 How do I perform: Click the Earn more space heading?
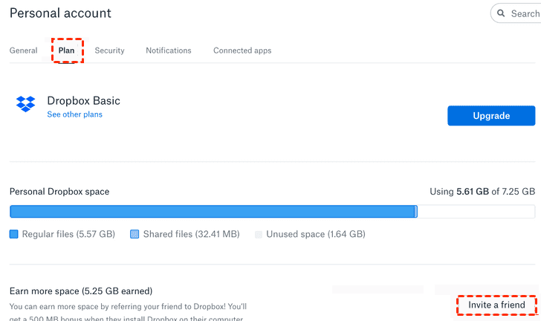80,291
